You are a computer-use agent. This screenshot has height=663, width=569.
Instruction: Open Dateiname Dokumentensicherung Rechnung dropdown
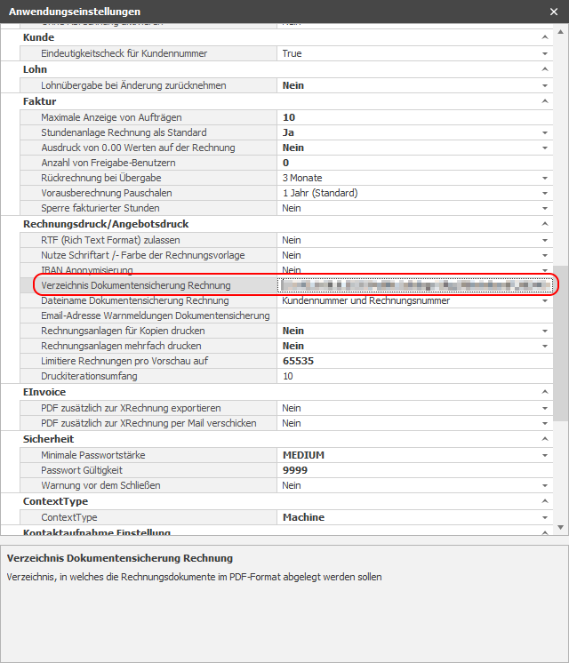pyautogui.click(x=545, y=301)
